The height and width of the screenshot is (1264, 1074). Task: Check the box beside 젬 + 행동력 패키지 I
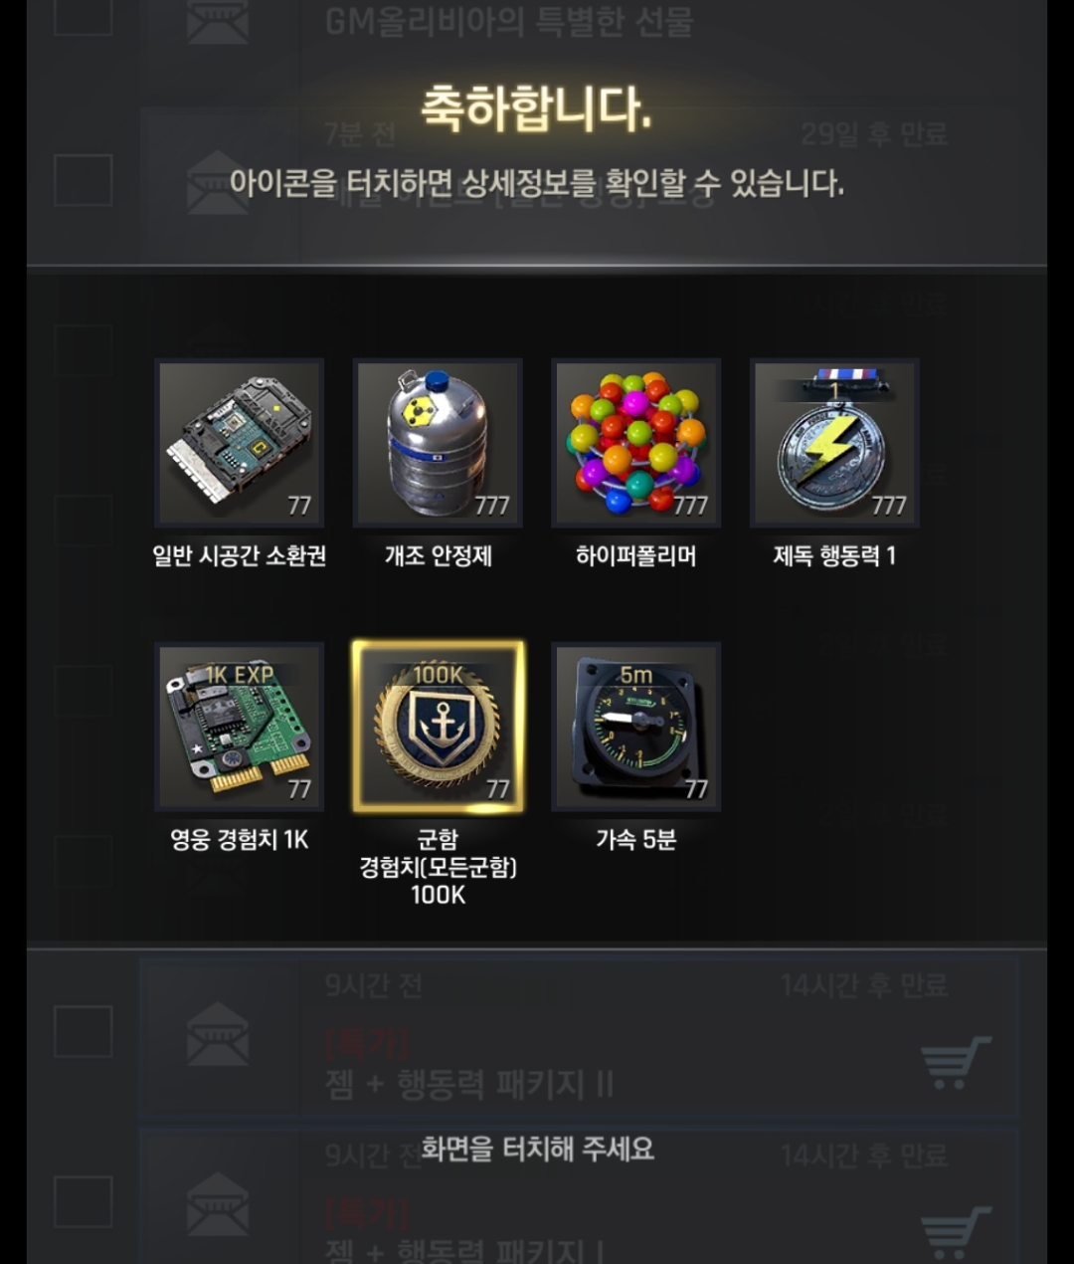(x=83, y=1201)
